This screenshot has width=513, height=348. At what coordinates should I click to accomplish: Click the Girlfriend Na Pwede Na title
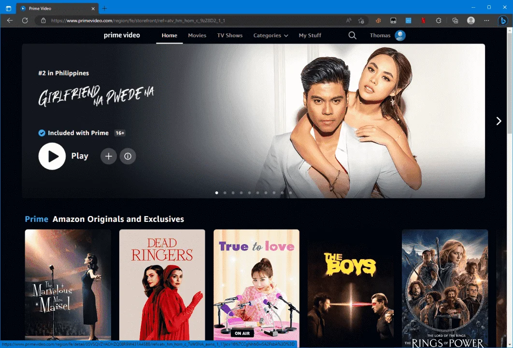point(96,96)
